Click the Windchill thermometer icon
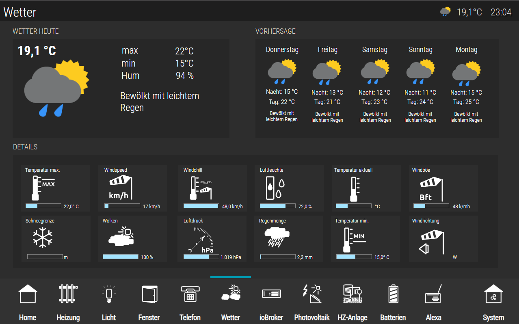This screenshot has width=519, height=324. click(x=201, y=188)
